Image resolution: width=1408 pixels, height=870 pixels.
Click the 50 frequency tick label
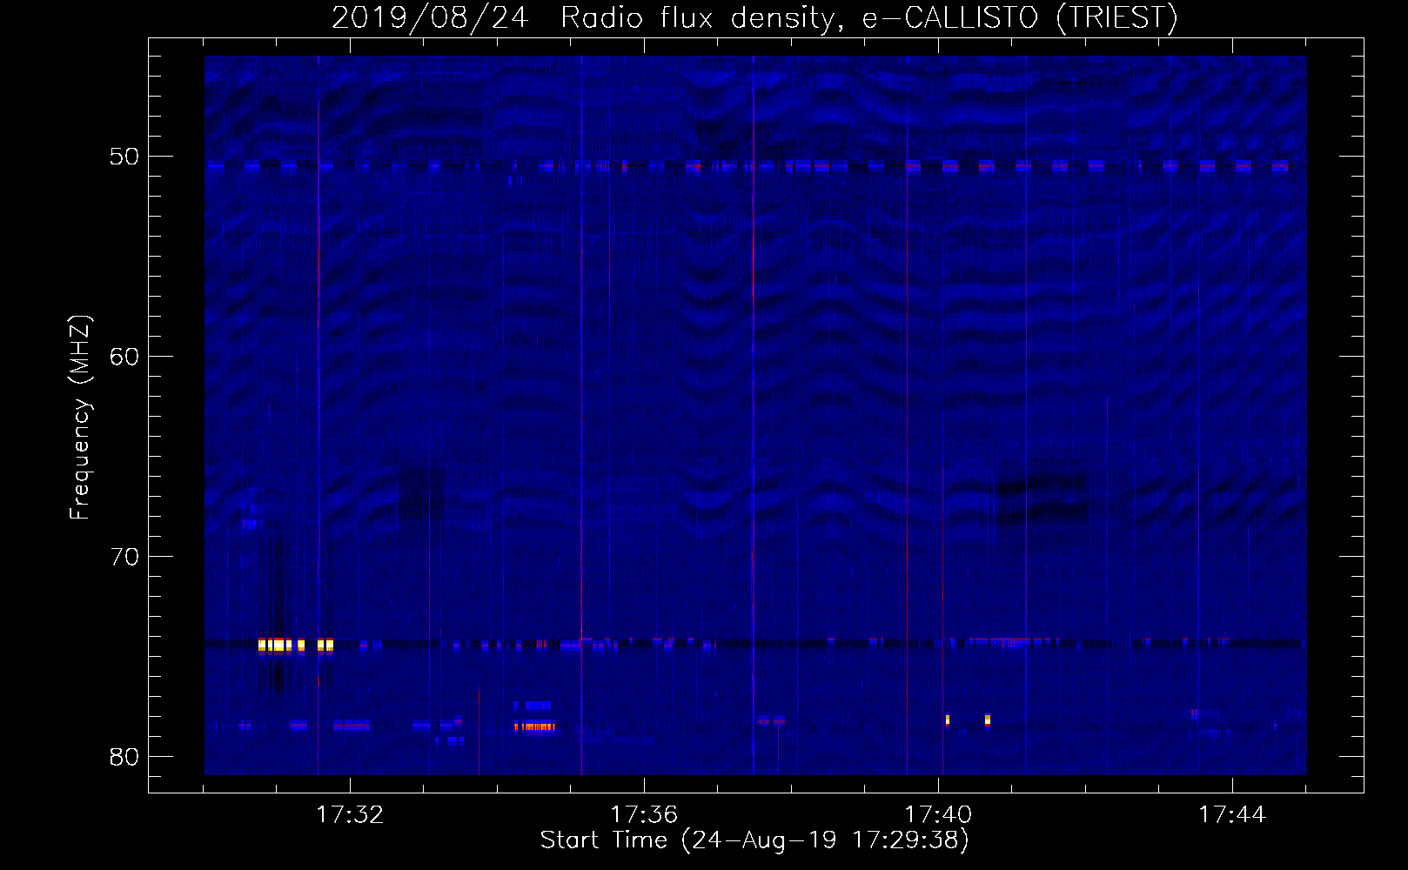(x=124, y=157)
